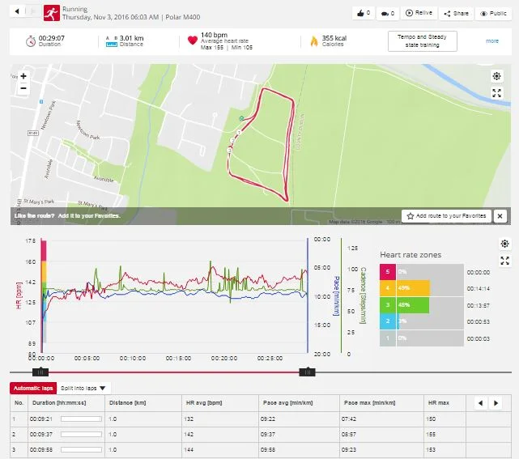Click the running sport icon
The image size is (519, 459).
click(x=50, y=12)
